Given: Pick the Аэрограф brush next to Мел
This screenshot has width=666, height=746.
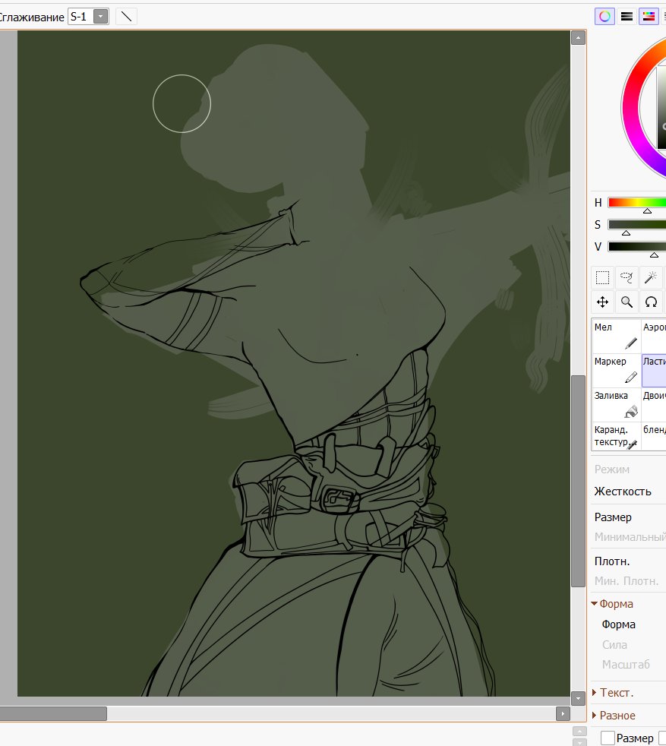Looking at the screenshot, I should 654,336.
